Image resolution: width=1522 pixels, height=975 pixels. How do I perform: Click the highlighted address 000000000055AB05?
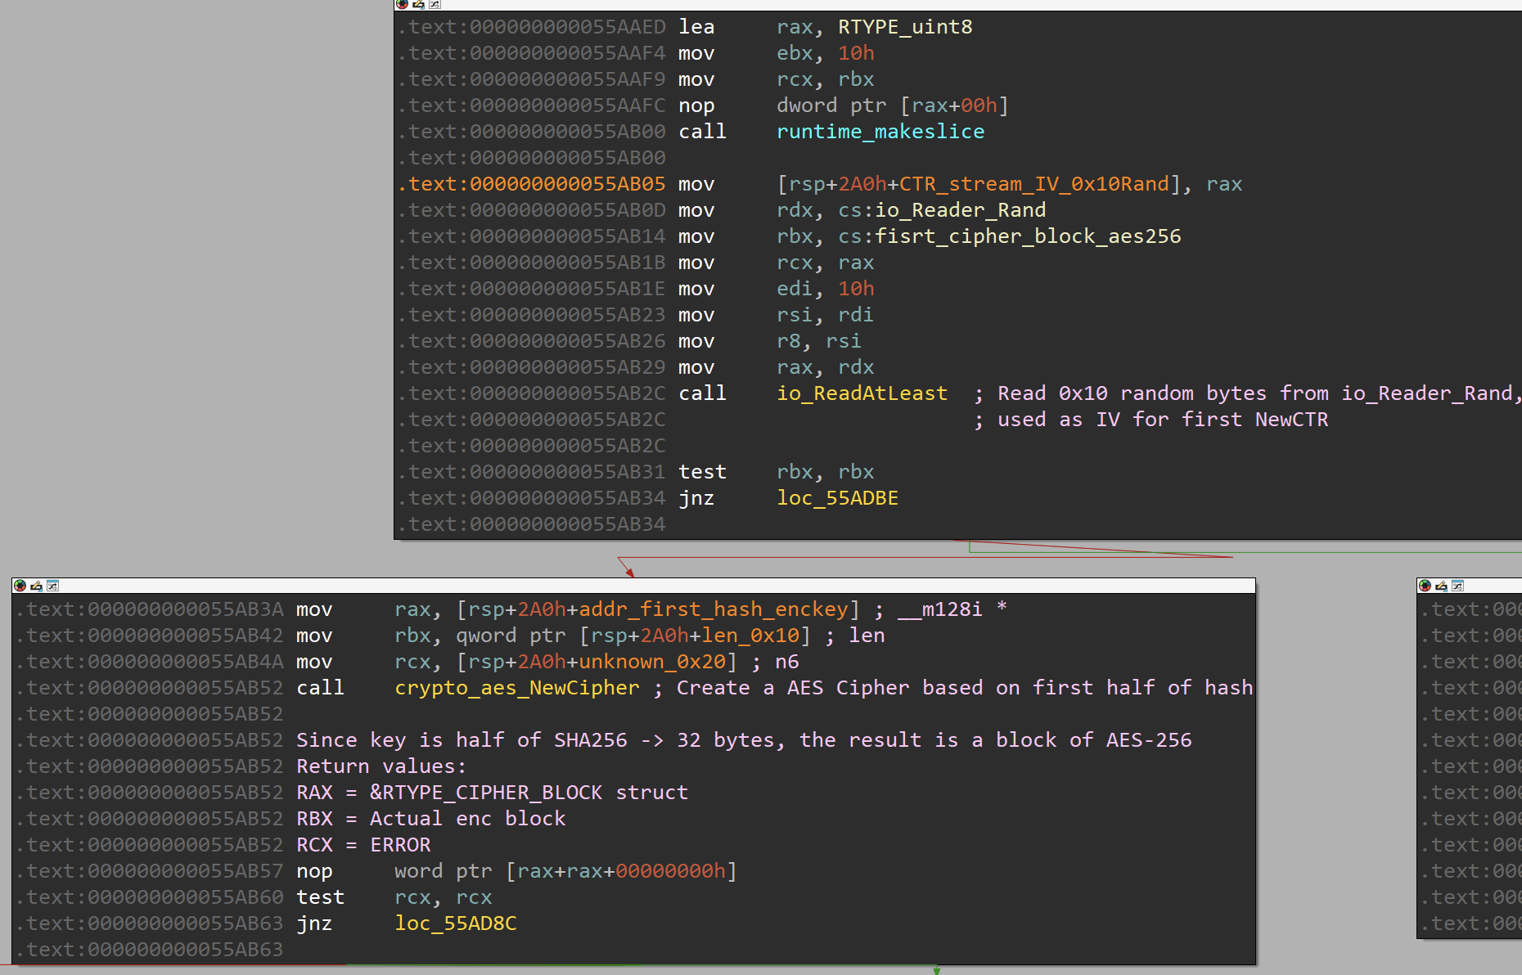(532, 184)
